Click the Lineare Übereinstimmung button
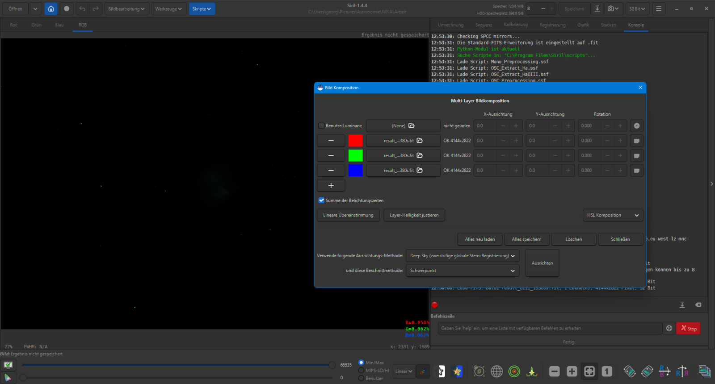This screenshot has height=384, width=715. click(x=348, y=215)
